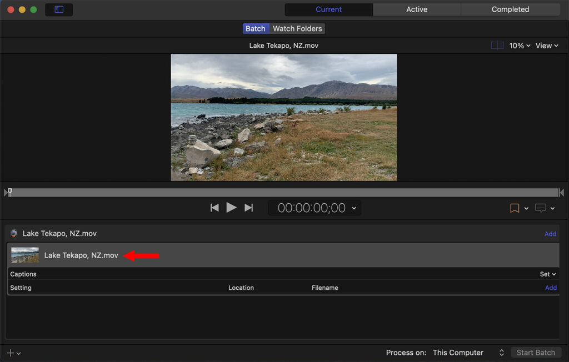This screenshot has width=569, height=362.
Task: Open the View options dropdown
Action: (546, 45)
